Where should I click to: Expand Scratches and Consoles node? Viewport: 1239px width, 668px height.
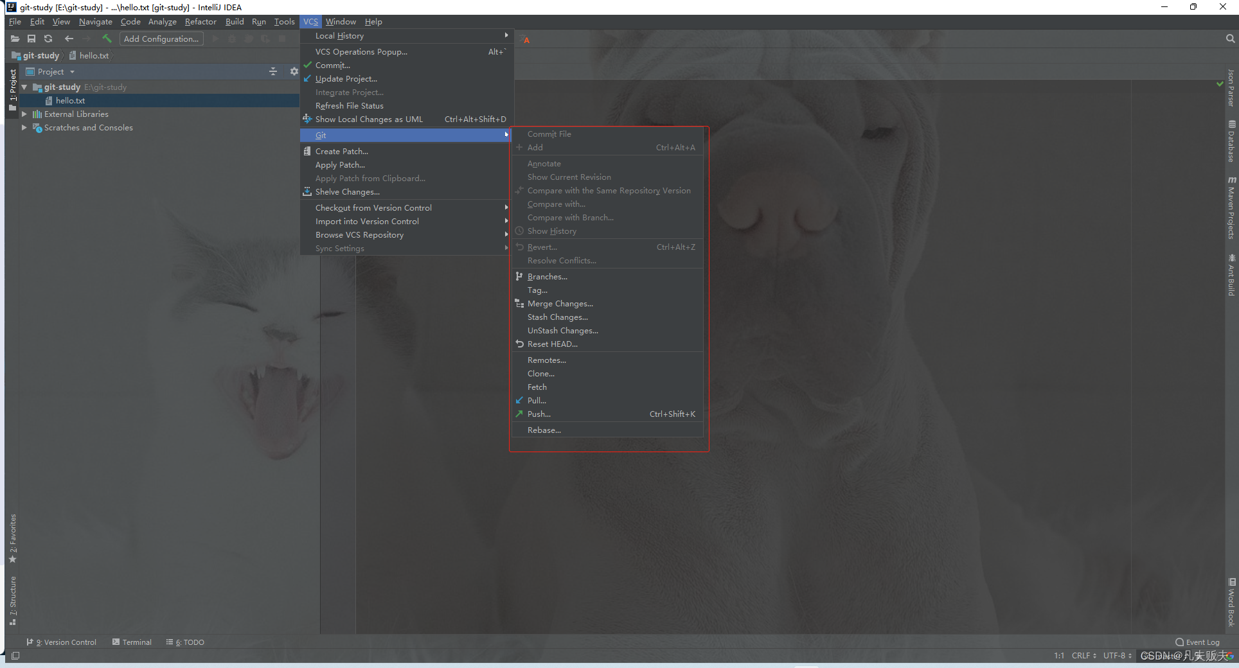point(24,127)
